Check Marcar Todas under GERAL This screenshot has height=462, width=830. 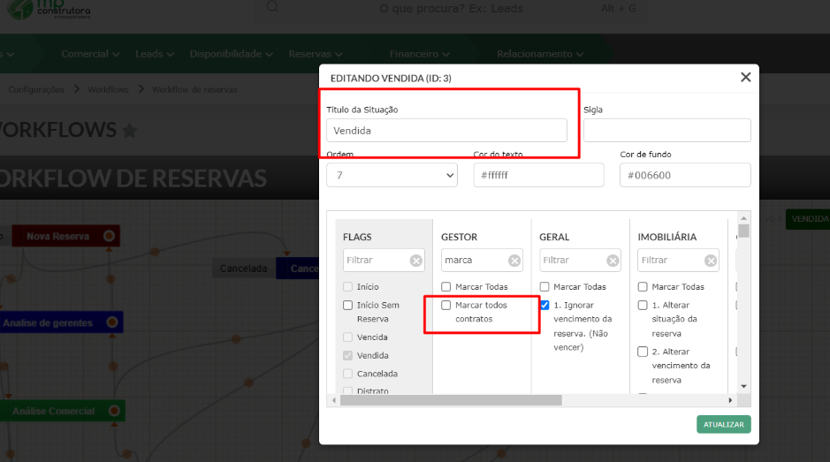point(544,287)
